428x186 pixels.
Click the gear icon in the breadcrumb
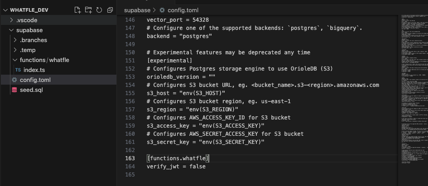(x=162, y=10)
